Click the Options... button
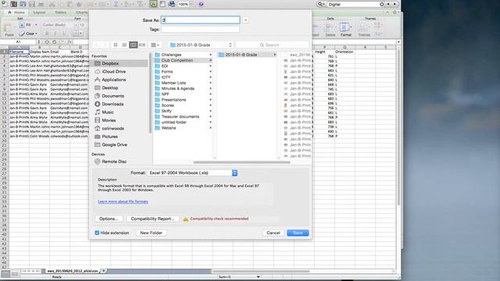The height and width of the screenshot is (281, 500). pyautogui.click(x=109, y=219)
